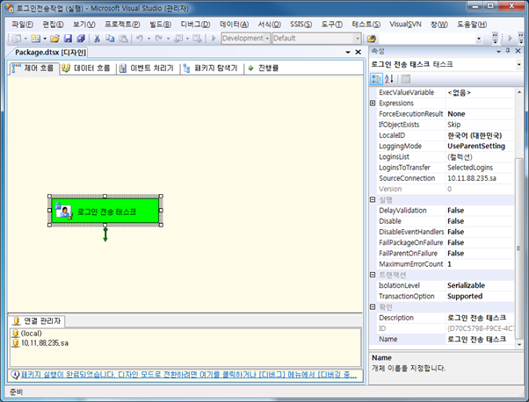Open the 디버그 menu

[195, 25]
